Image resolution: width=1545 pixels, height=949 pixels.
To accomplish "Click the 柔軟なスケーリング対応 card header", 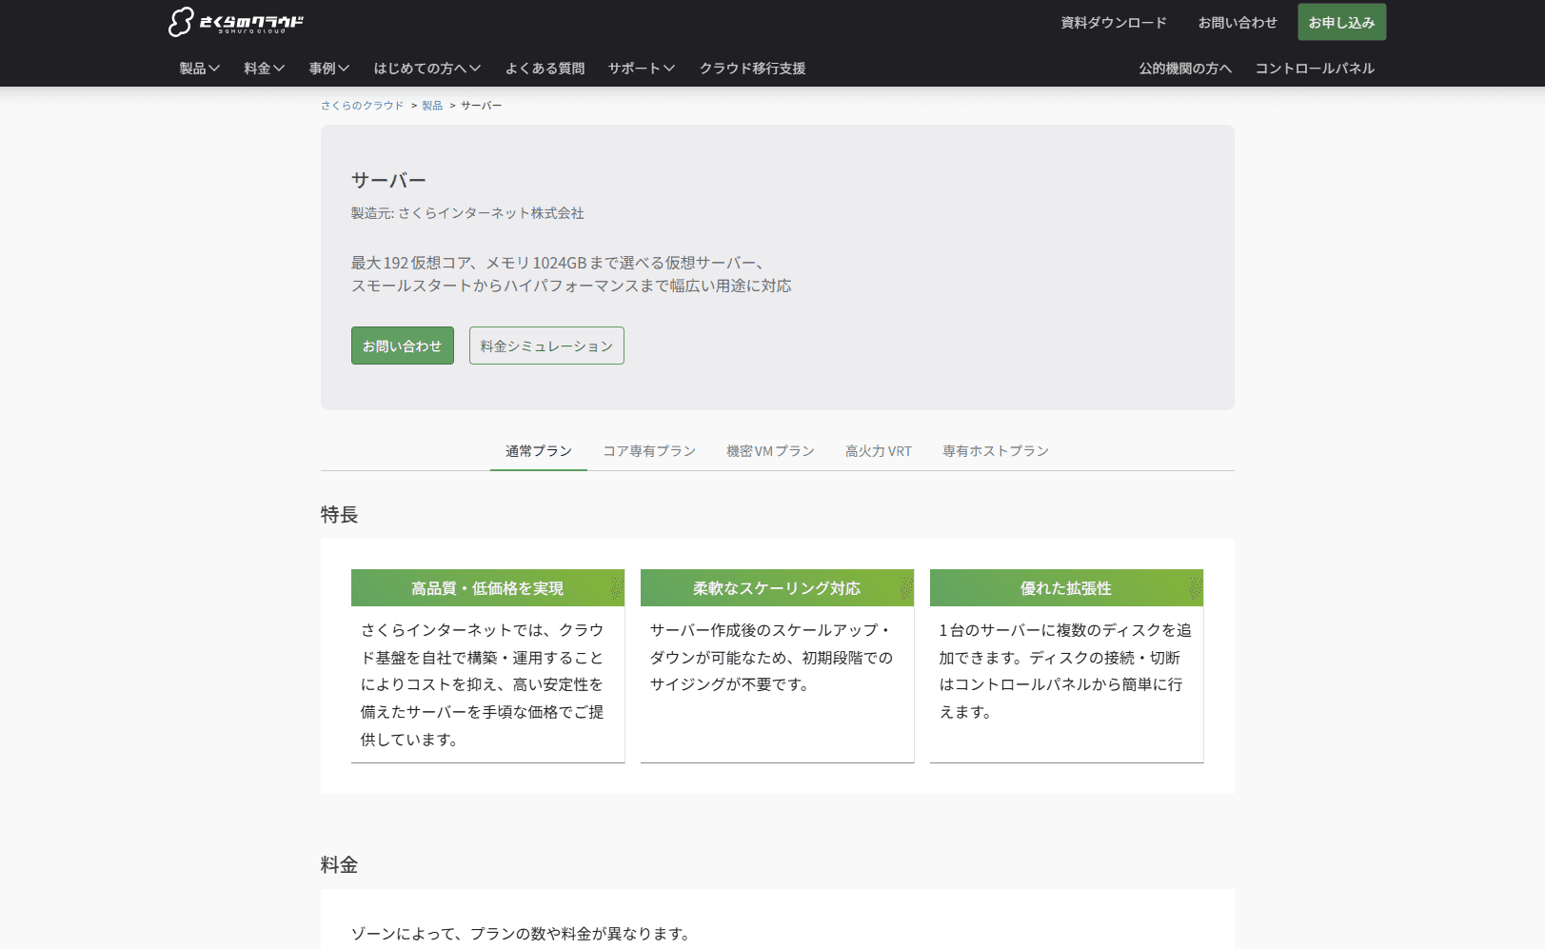I will 777,588.
